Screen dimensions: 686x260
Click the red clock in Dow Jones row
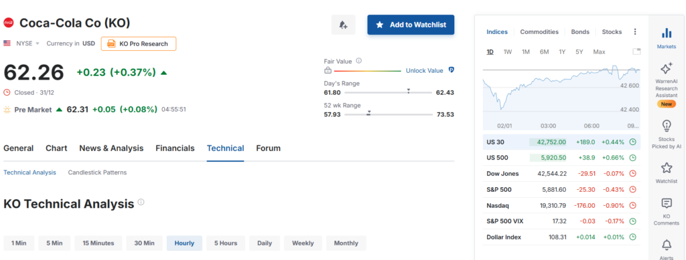point(632,174)
